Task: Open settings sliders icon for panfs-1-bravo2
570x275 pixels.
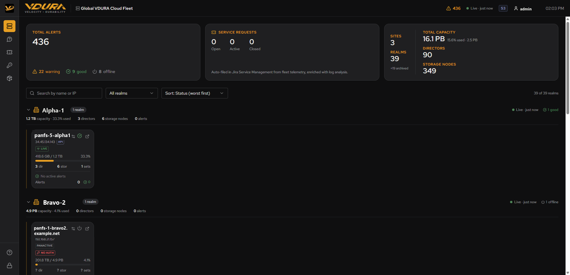Action: click(73, 229)
